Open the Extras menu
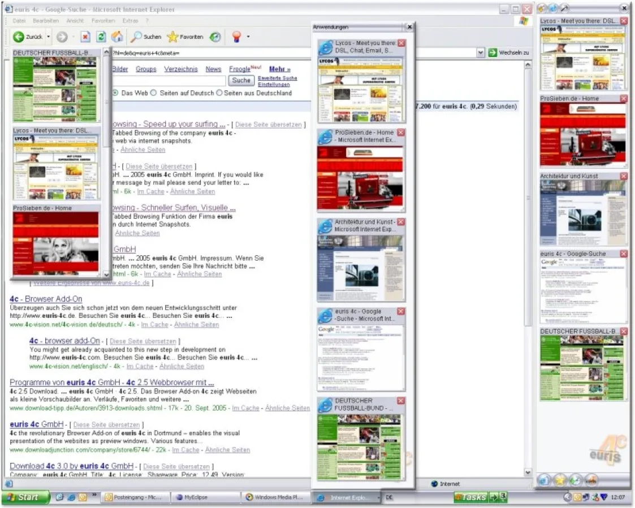The width and height of the screenshot is (635, 508). [130, 20]
